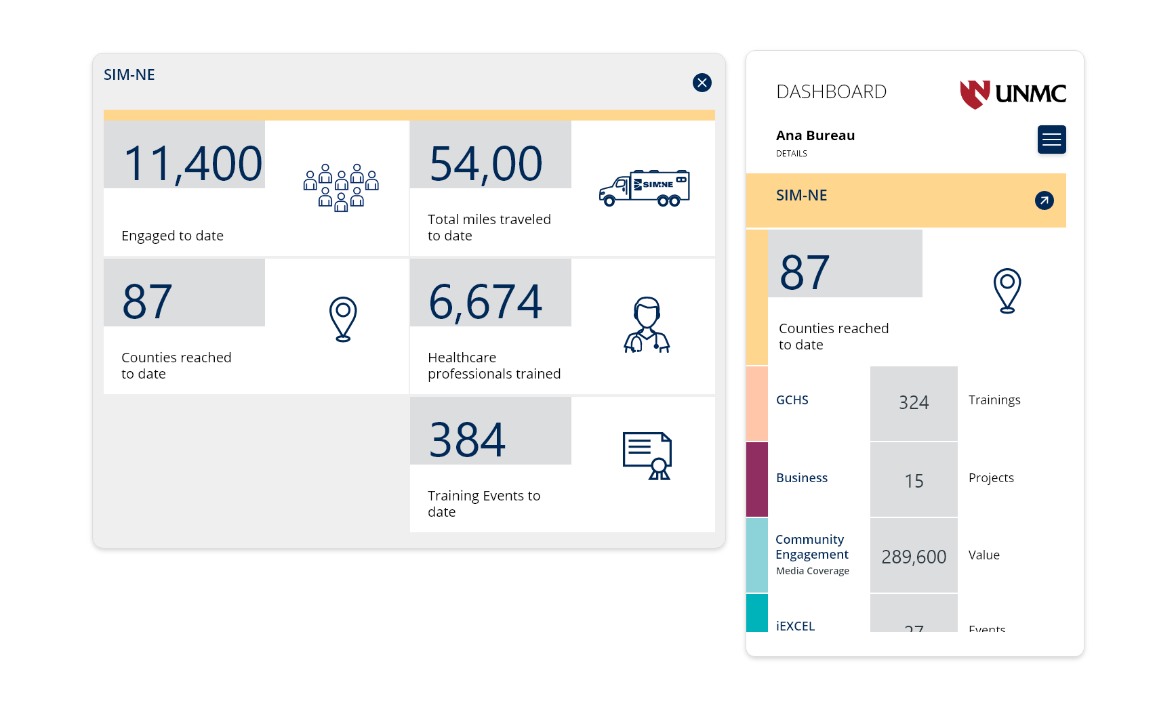Click the maroon Business color swatch
This screenshot has height=707, width=1176.
tap(756, 479)
